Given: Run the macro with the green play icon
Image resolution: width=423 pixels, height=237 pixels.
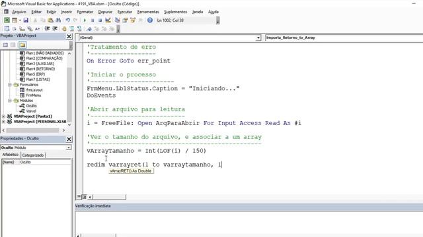Looking at the screenshot, I should click(85, 20).
